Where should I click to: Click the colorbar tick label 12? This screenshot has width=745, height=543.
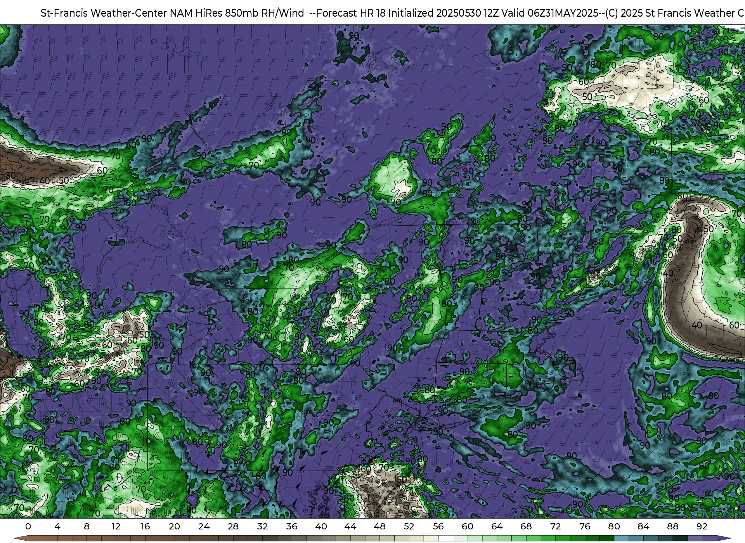click(x=116, y=526)
